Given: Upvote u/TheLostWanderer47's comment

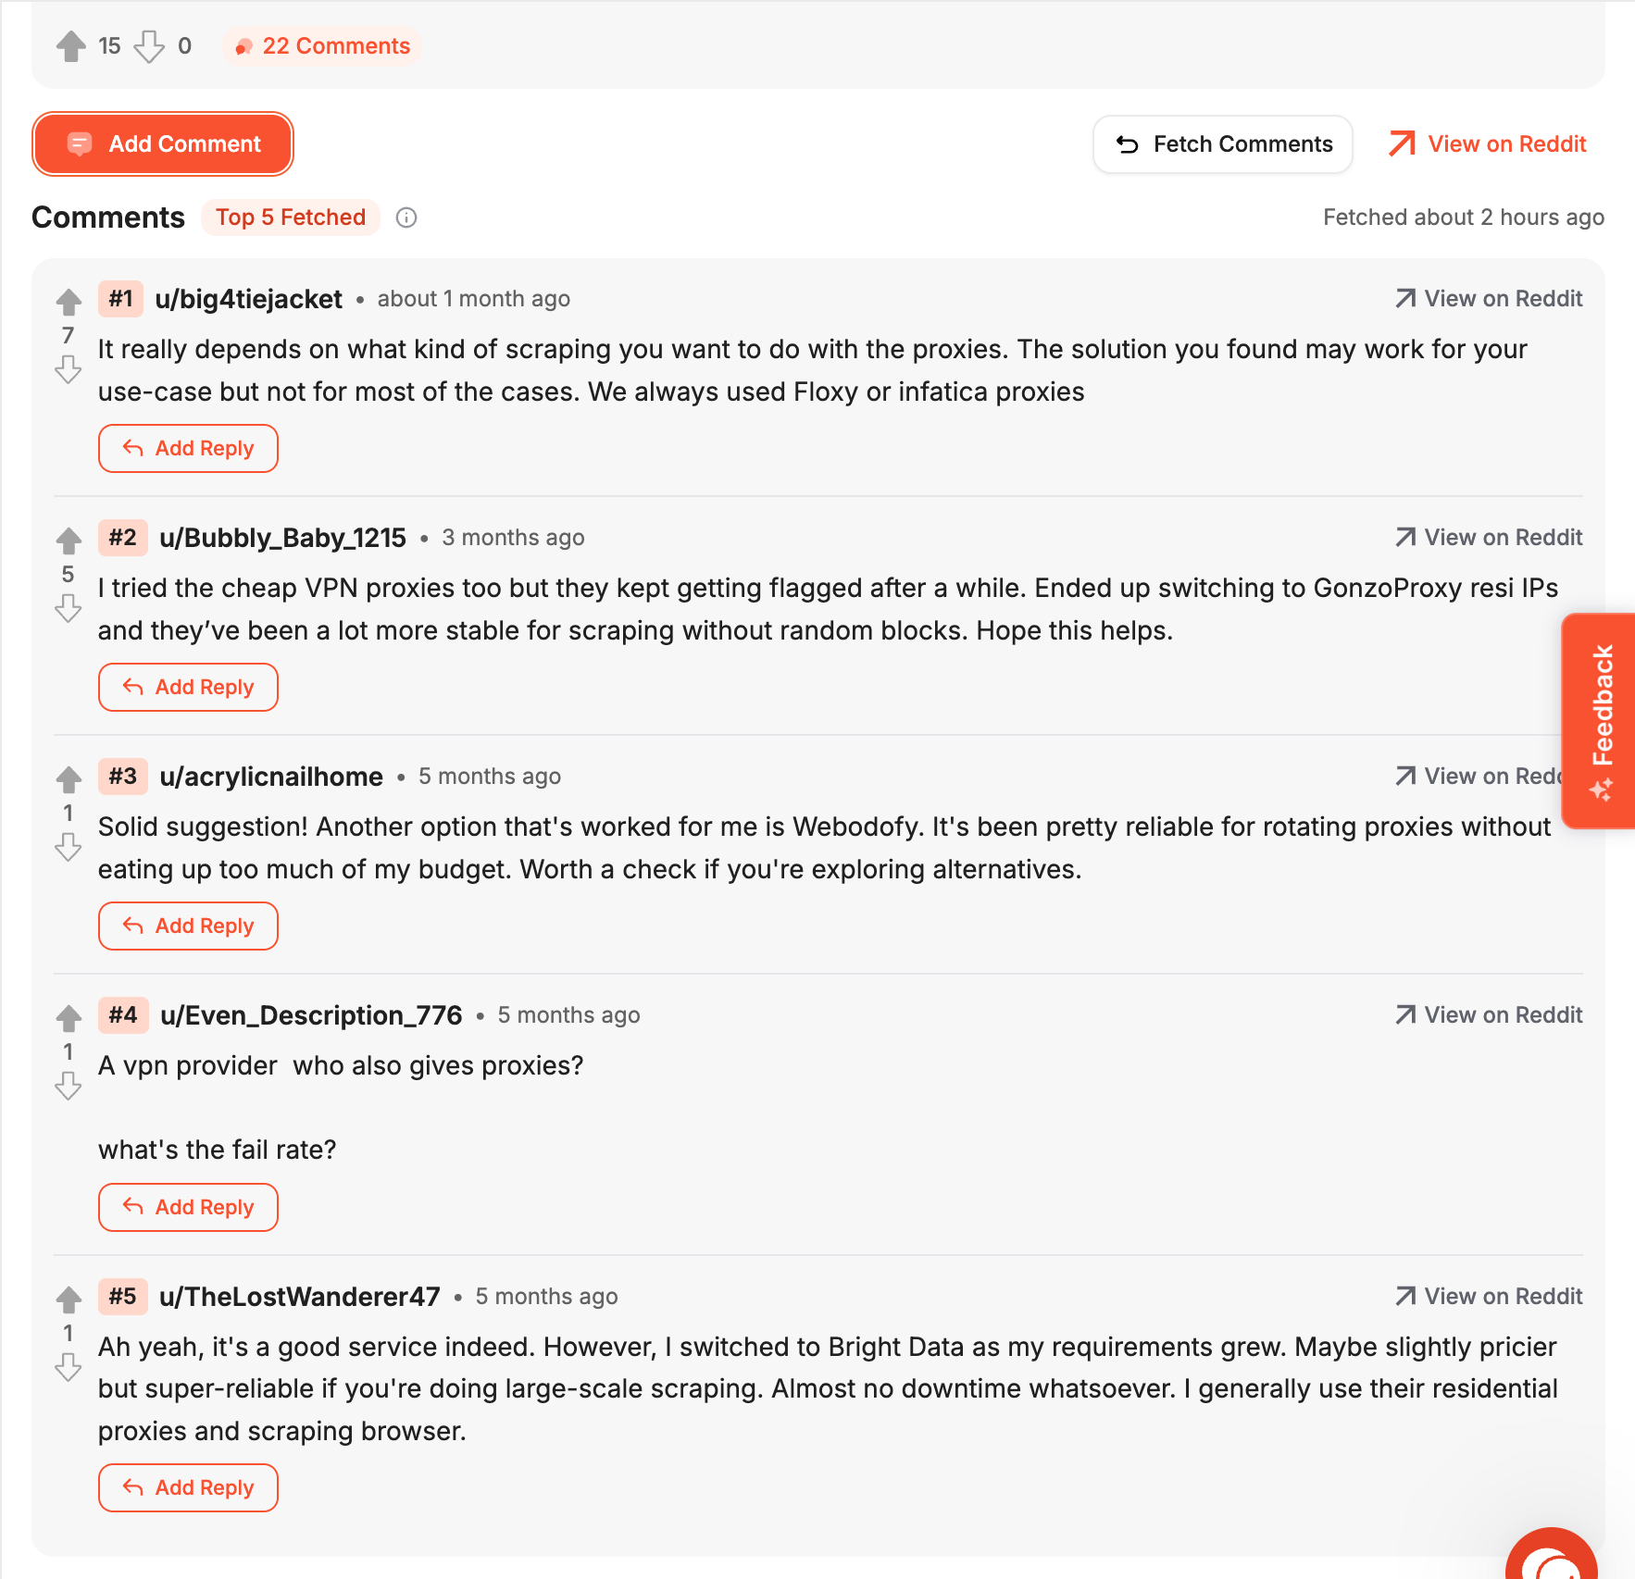Looking at the screenshot, I should tap(69, 1299).
